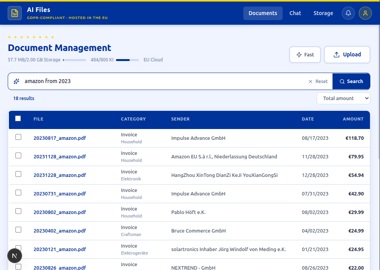This screenshot has width=380, height=270.
Task: Click the amount €54.94
Action: point(356,175)
